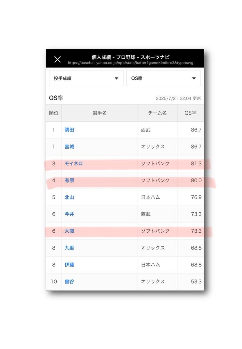Open player 伊藤 profile link

[69, 265]
